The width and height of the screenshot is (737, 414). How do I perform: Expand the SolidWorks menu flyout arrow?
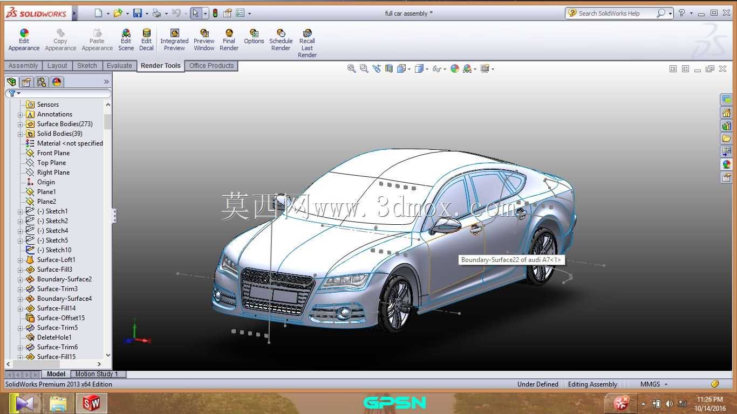74,13
